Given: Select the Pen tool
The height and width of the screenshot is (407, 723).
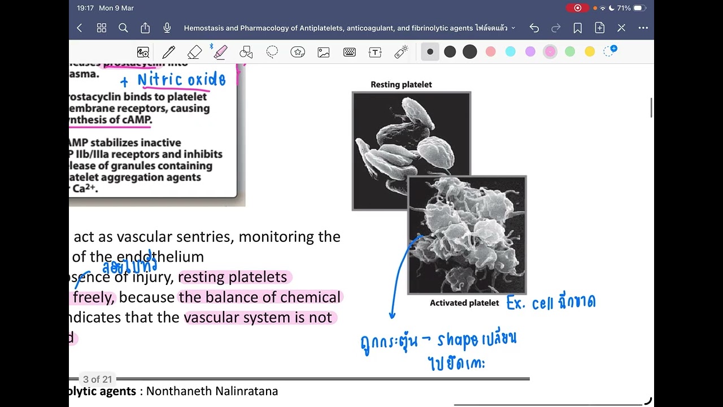Looking at the screenshot, I should [168, 52].
